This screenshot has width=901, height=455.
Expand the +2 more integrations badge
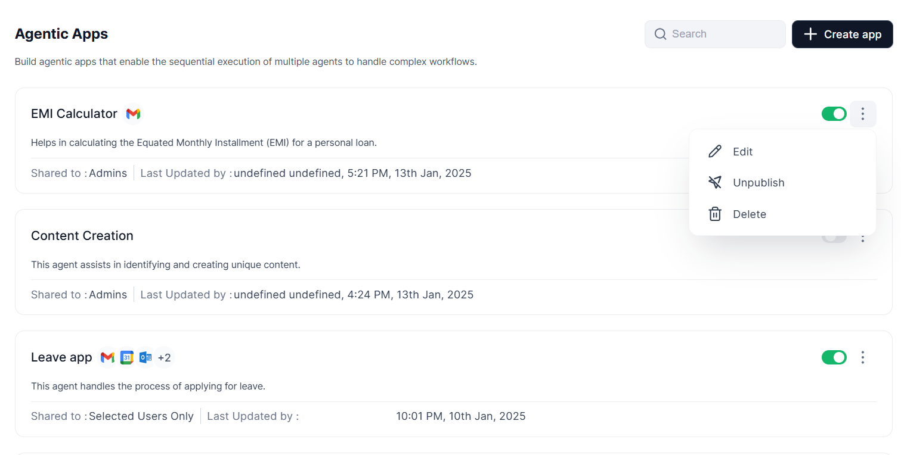(164, 357)
